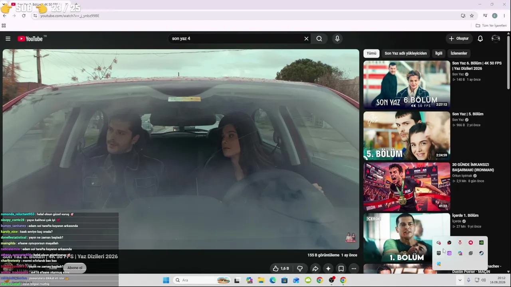The width and height of the screenshot is (511, 287).
Task: Open the purple camera icon in tray popup
Action: 449,253
